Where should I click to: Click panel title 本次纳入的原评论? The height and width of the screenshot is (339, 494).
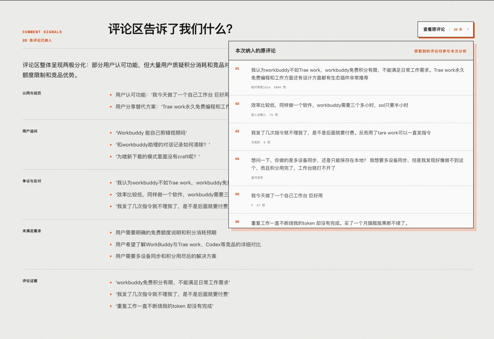255,51
